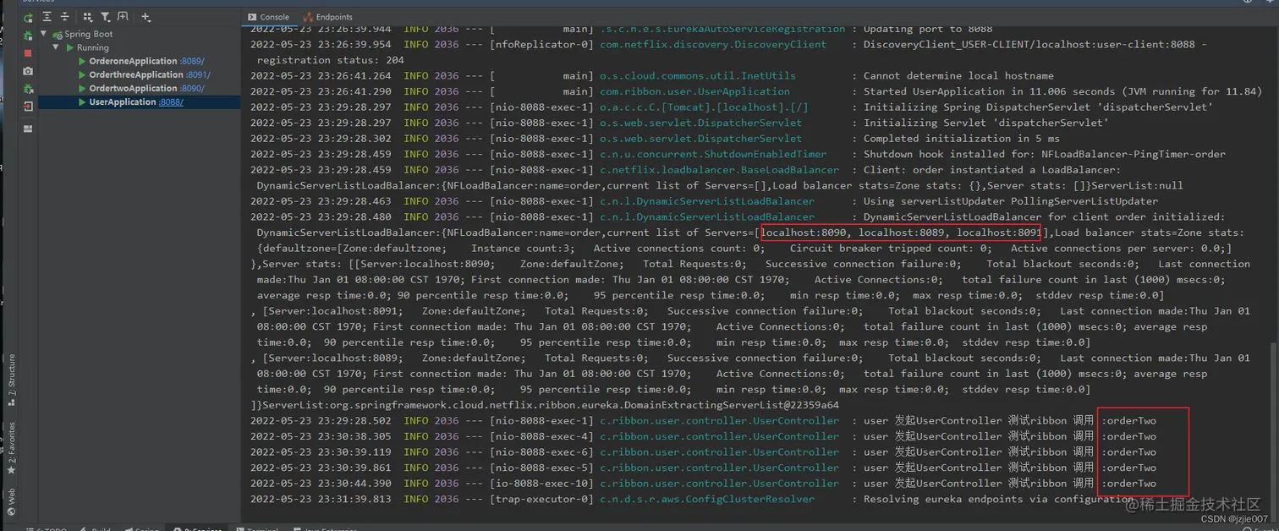The width and height of the screenshot is (1279, 531).
Task: Open the Web side tool window
Action: point(11,501)
